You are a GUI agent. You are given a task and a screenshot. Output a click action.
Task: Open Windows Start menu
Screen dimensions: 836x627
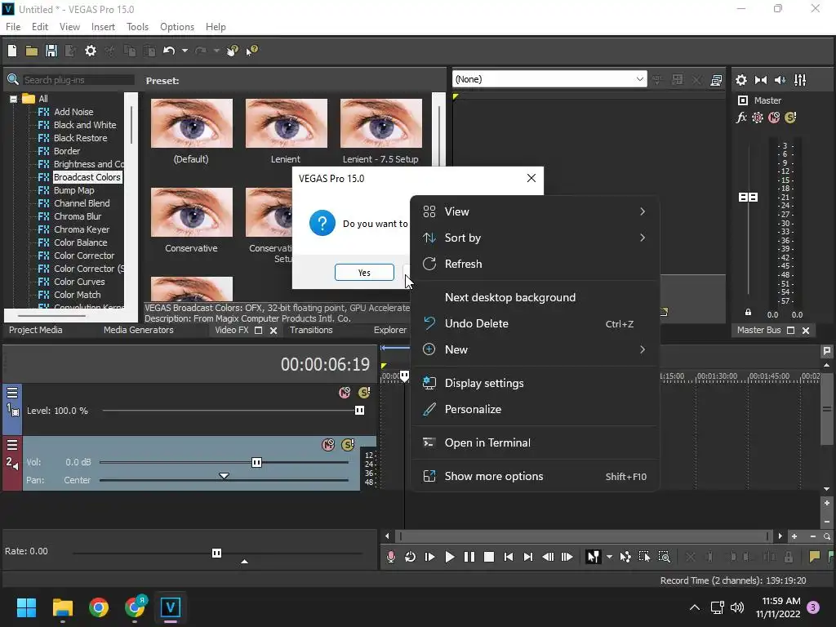point(26,607)
